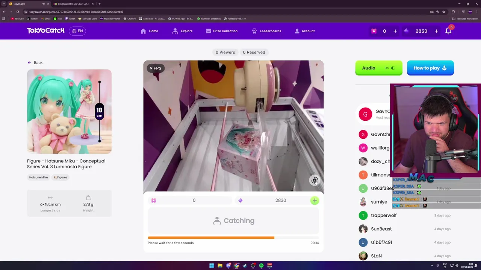Open Windows Start menu

click(x=212, y=265)
